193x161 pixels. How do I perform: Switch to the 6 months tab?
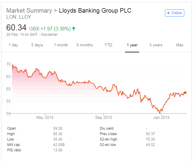(84, 45)
